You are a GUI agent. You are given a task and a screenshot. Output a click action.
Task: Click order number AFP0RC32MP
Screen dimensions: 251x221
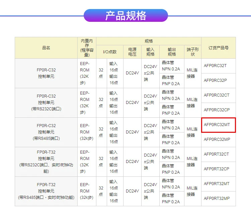click(x=217, y=140)
